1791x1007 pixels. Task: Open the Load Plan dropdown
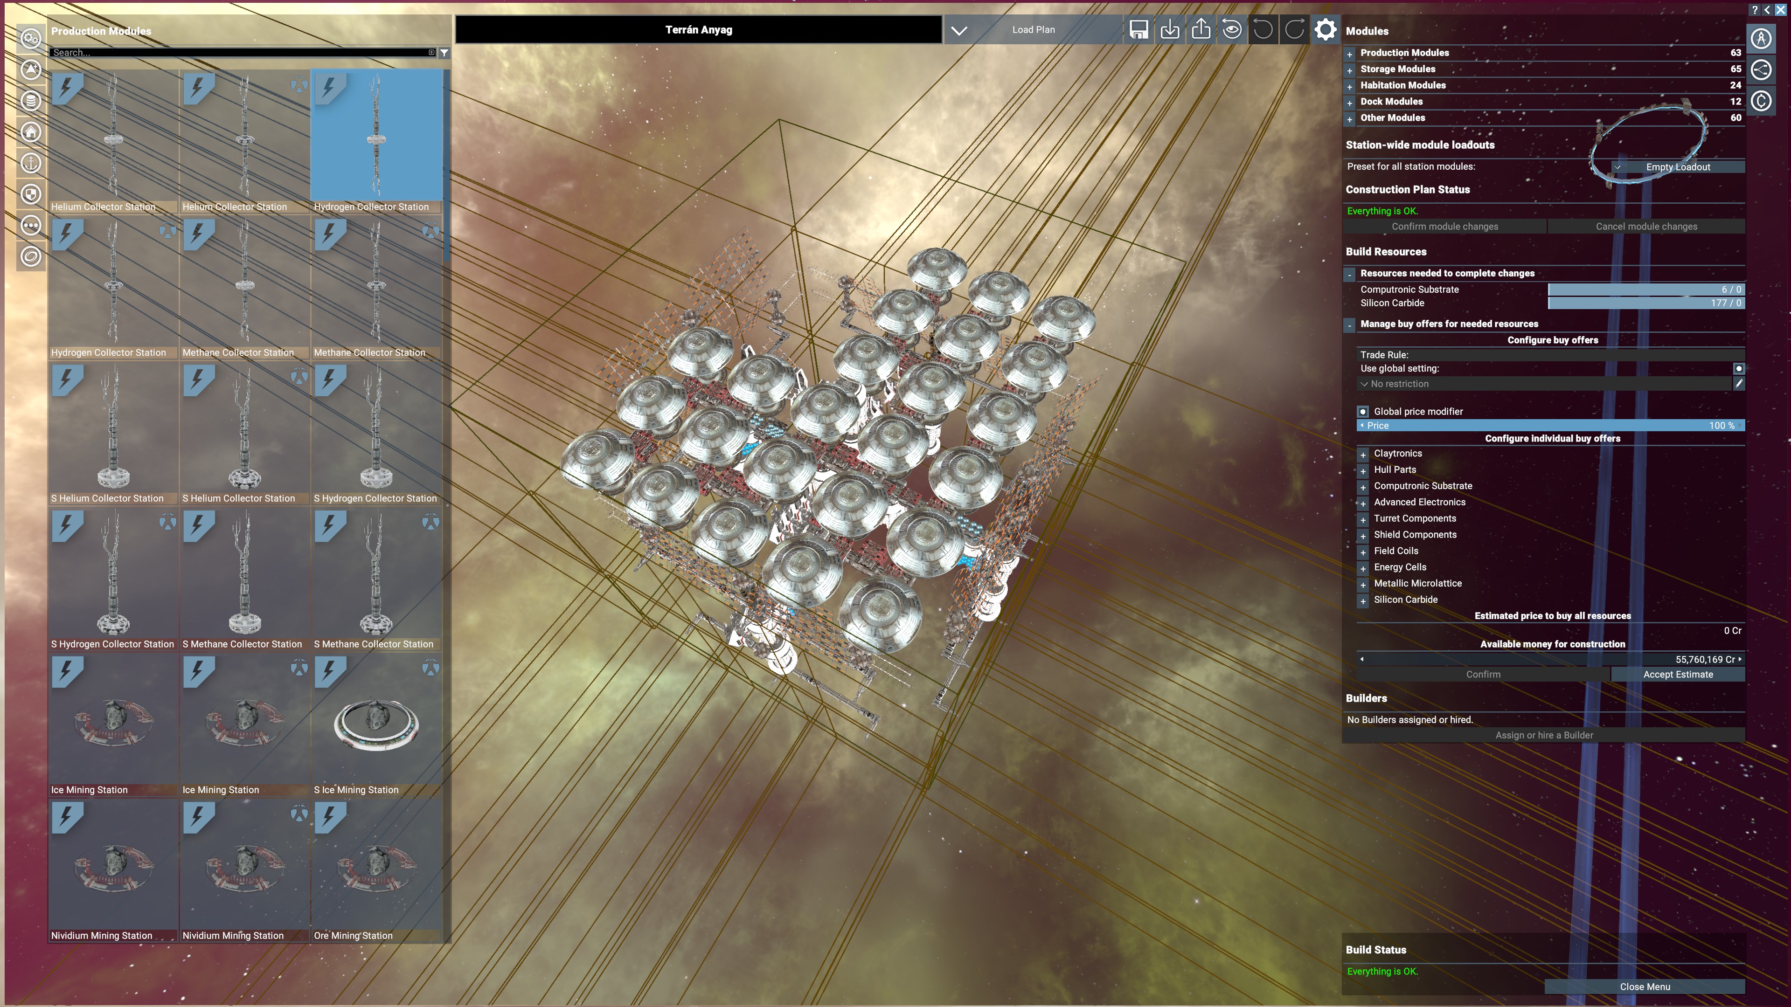1033,30
